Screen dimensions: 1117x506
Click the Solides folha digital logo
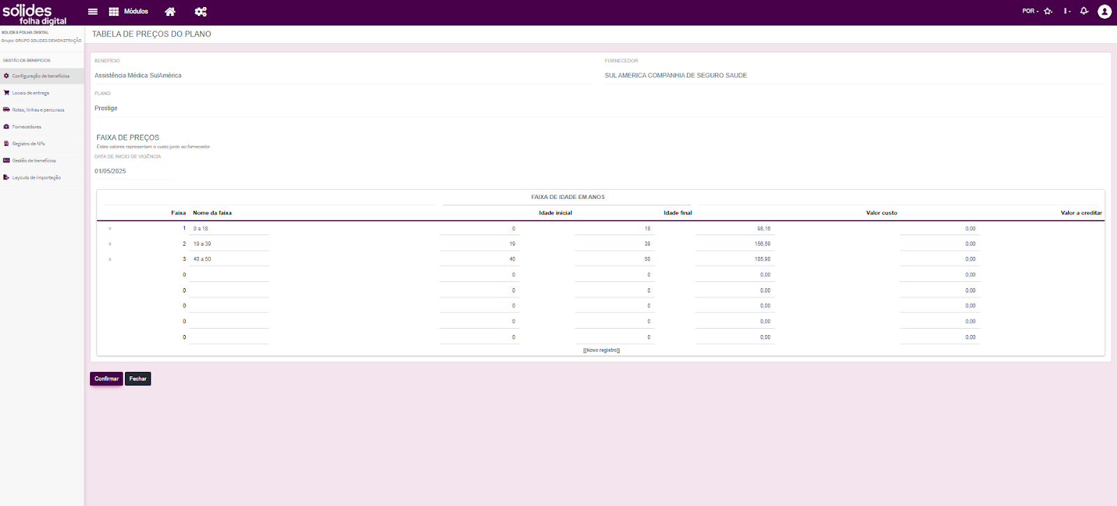click(35, 14)
